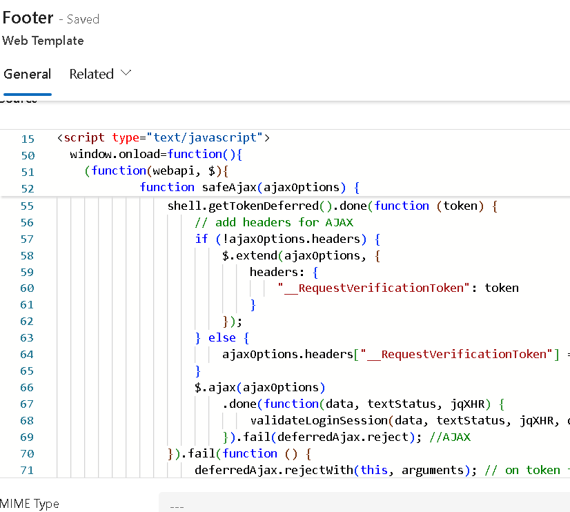Click the shell.getTokenDeferred().done line

point(333,206)
